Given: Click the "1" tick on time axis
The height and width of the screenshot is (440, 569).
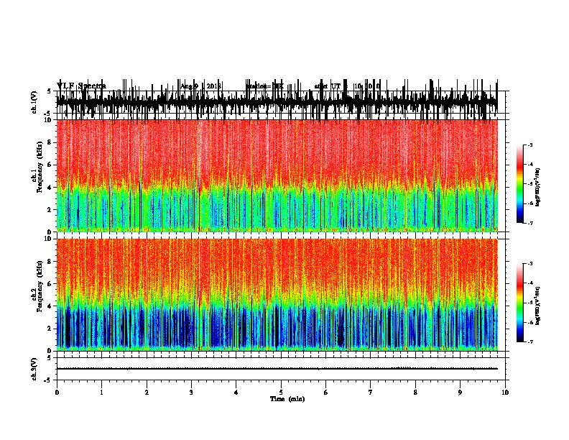Looking at the screenshot, I should click(101, 393).
